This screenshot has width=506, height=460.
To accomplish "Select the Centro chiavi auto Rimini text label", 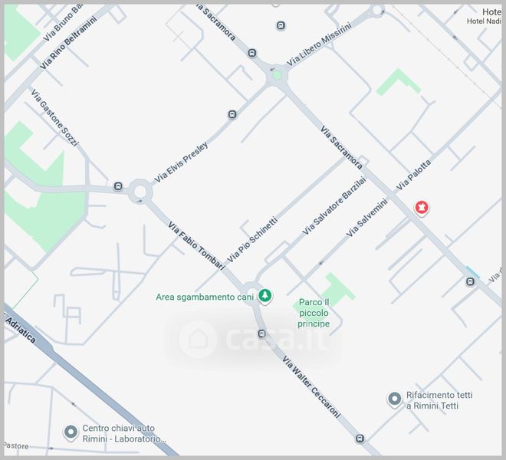I will (x=124, y=433).
